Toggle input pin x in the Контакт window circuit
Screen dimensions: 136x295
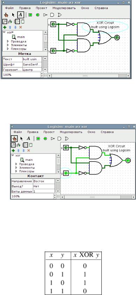[66, 148]
